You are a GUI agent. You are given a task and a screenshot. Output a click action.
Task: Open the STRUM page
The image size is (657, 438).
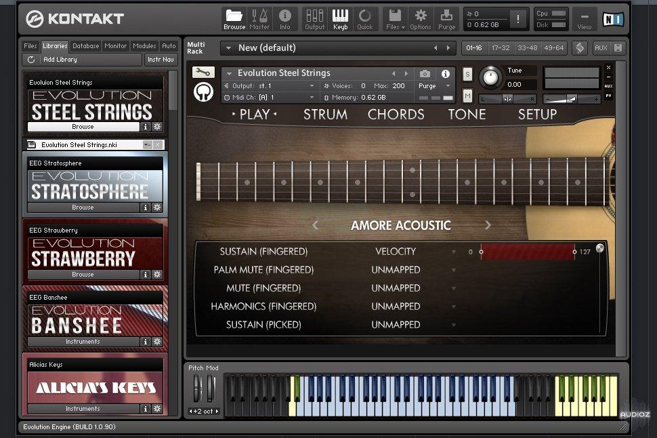[326, 115]
